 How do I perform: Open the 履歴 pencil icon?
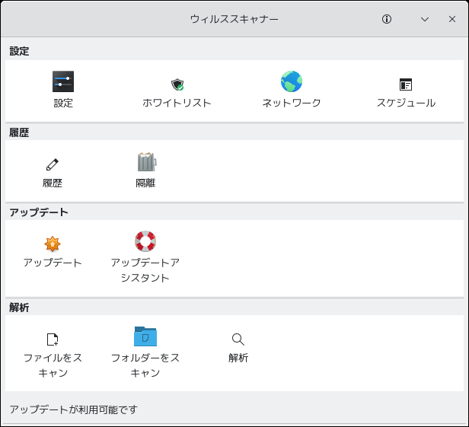tap(53, 163)
